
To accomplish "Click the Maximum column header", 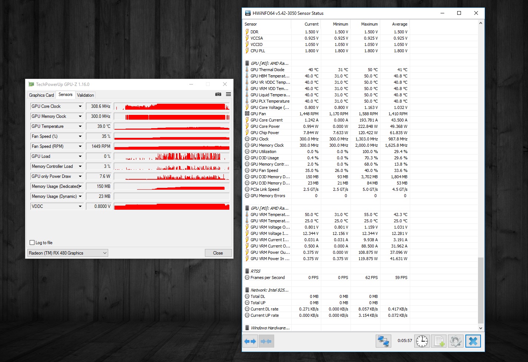I will tap(365, 24).
